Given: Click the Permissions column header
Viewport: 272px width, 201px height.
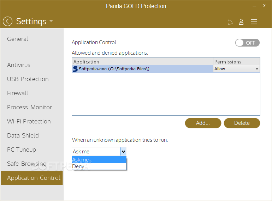Looking at the screenshot, I should pos(236,62).
